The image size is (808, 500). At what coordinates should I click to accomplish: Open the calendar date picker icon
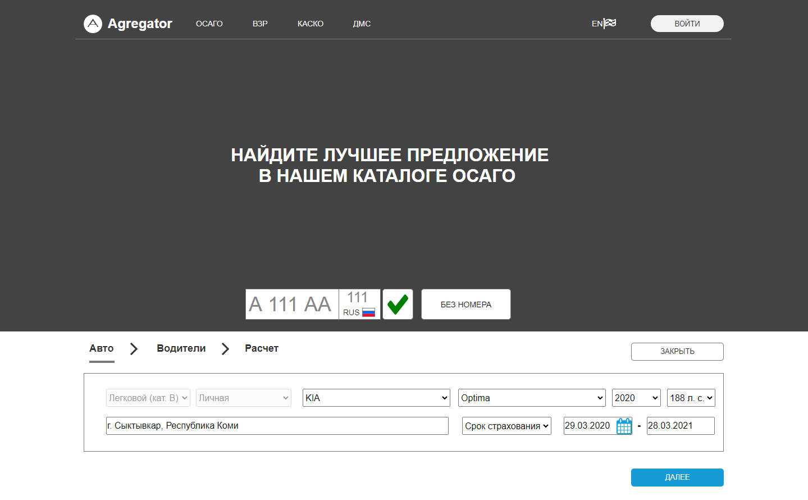coord(624,426)
